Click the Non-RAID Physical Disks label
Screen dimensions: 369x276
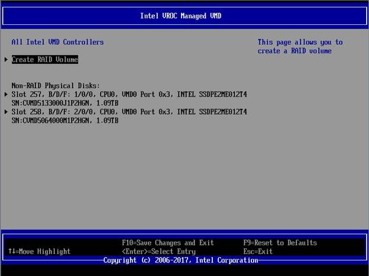(x=56, y=86)
